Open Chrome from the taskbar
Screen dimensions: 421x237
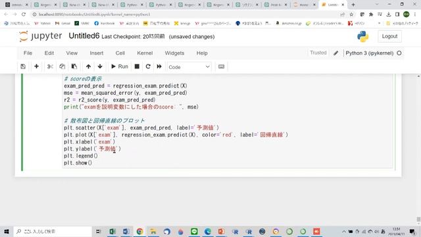coord(139,231)
